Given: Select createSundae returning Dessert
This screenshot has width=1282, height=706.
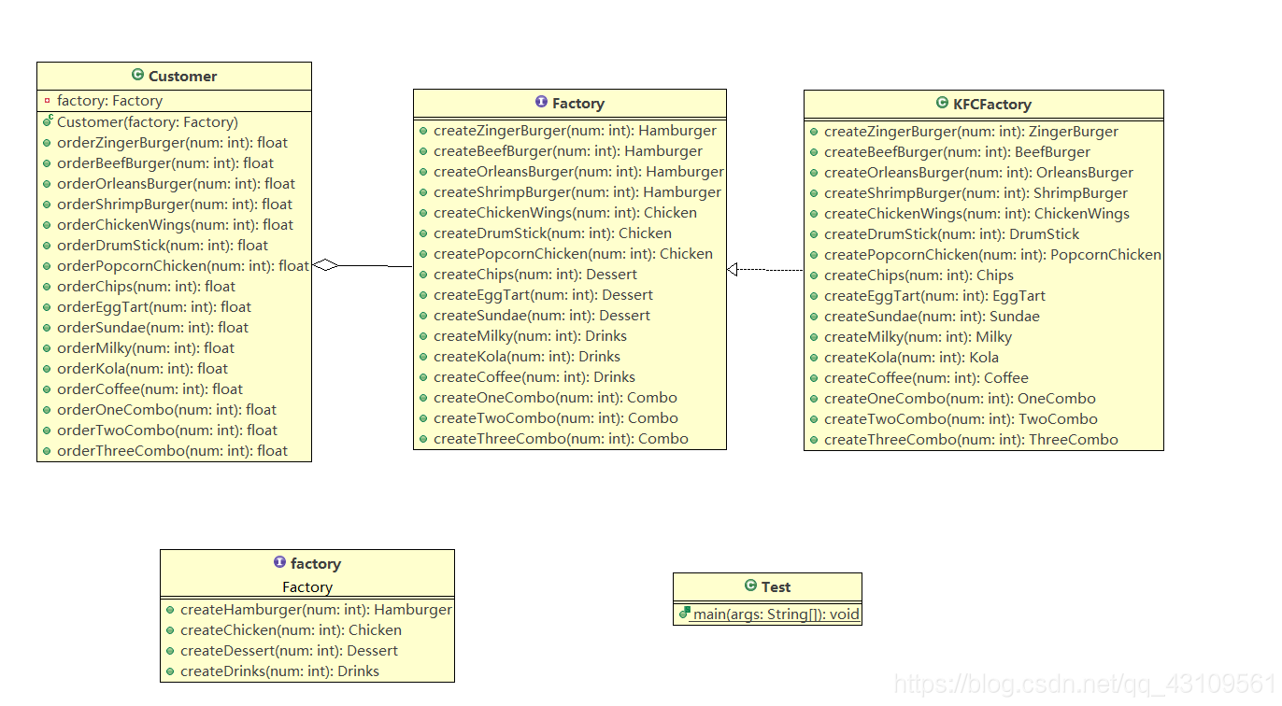Looking at the screenshot, I should click(542, 316).
